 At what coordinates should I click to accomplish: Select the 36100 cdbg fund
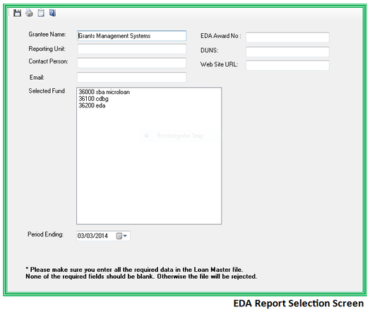(93, 99)
